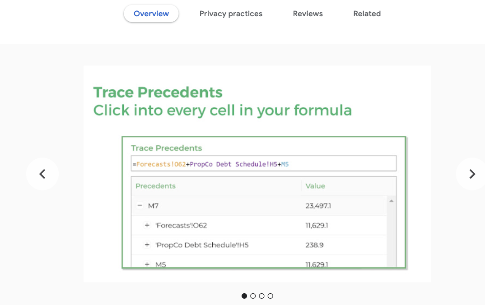Click the Value column header
Image resolution: width=485 pixels, height=305 pixels.
[x=315, y=186]
